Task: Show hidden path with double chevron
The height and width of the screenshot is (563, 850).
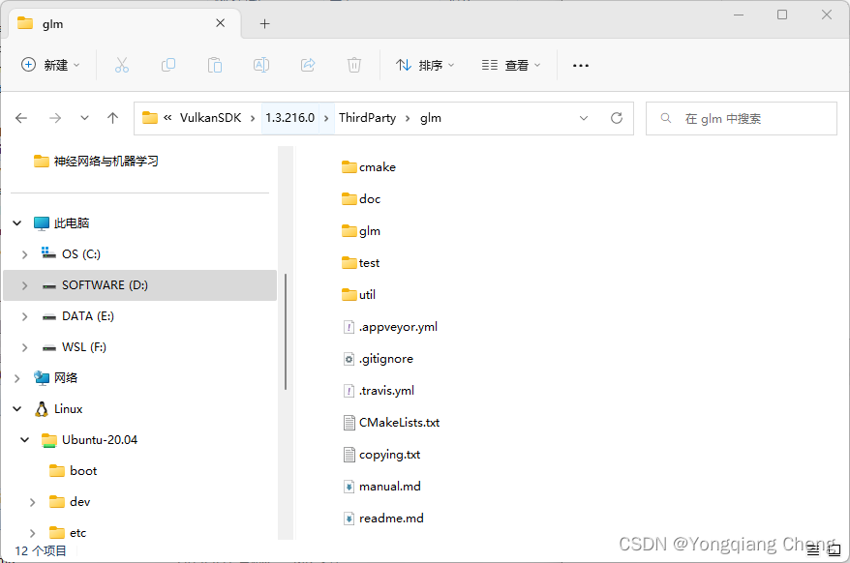Action: click(167, 118)
